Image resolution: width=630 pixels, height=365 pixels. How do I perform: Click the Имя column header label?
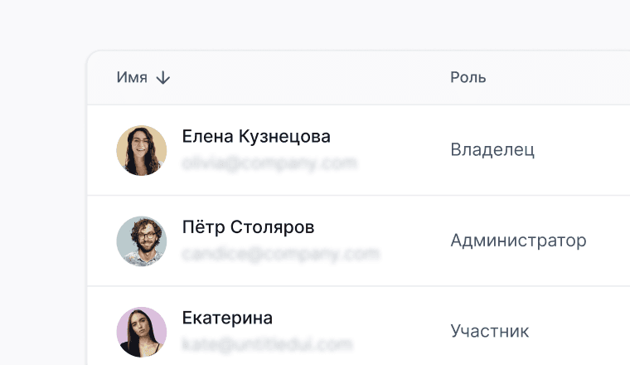tap(132, 78)
